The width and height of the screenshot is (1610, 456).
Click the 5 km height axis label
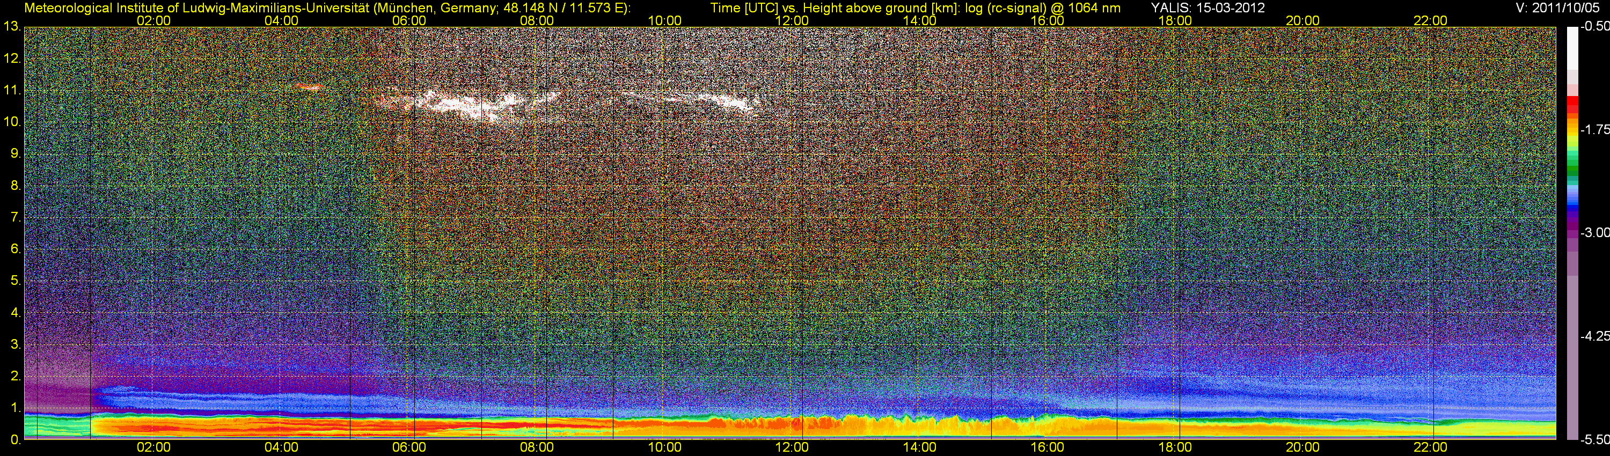tap(16, 281)
